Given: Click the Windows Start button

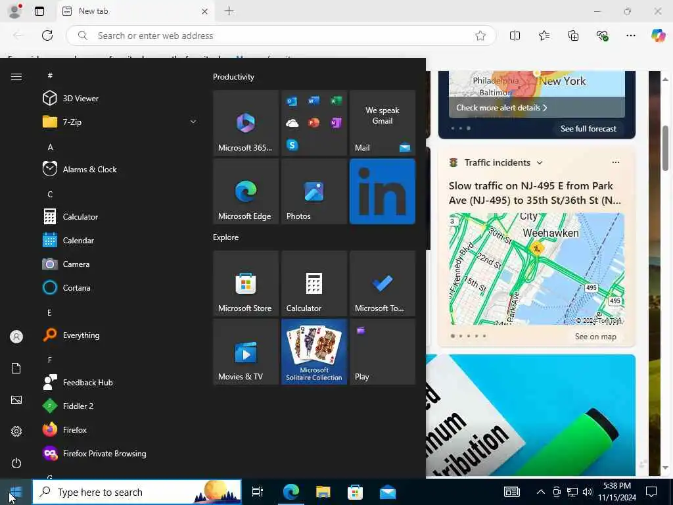Looking at the screenshot, I should (x=16, y=492).
